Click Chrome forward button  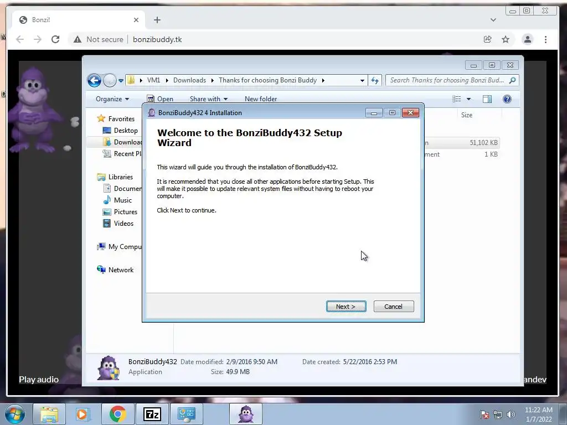point(38,39)
